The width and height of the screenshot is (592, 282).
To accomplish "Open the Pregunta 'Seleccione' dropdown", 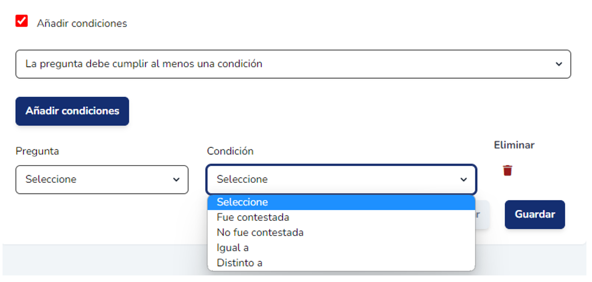I will (x=102, y=179).
